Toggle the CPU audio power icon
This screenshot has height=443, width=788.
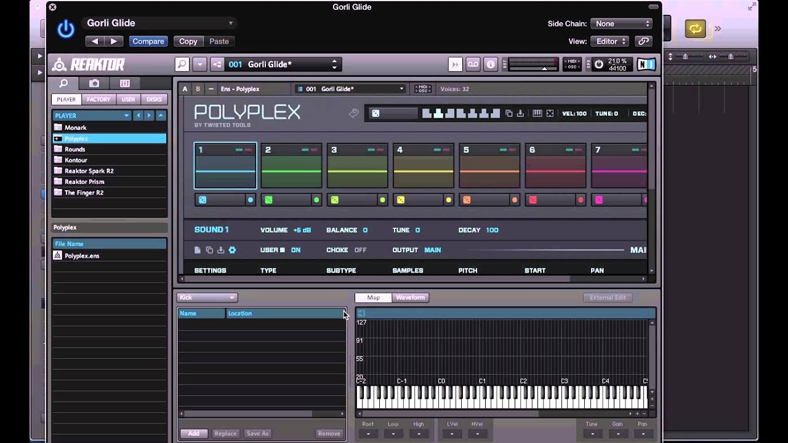tap(598, 64)
